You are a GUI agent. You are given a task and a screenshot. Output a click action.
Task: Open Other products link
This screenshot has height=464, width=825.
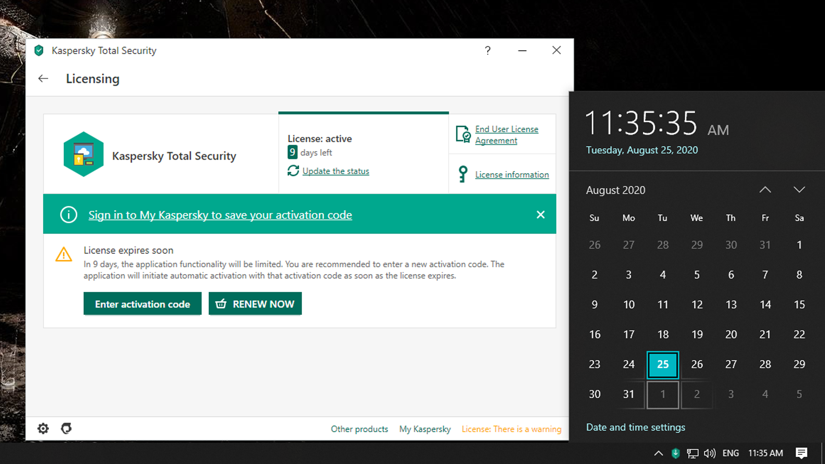[x=359, y=429]
